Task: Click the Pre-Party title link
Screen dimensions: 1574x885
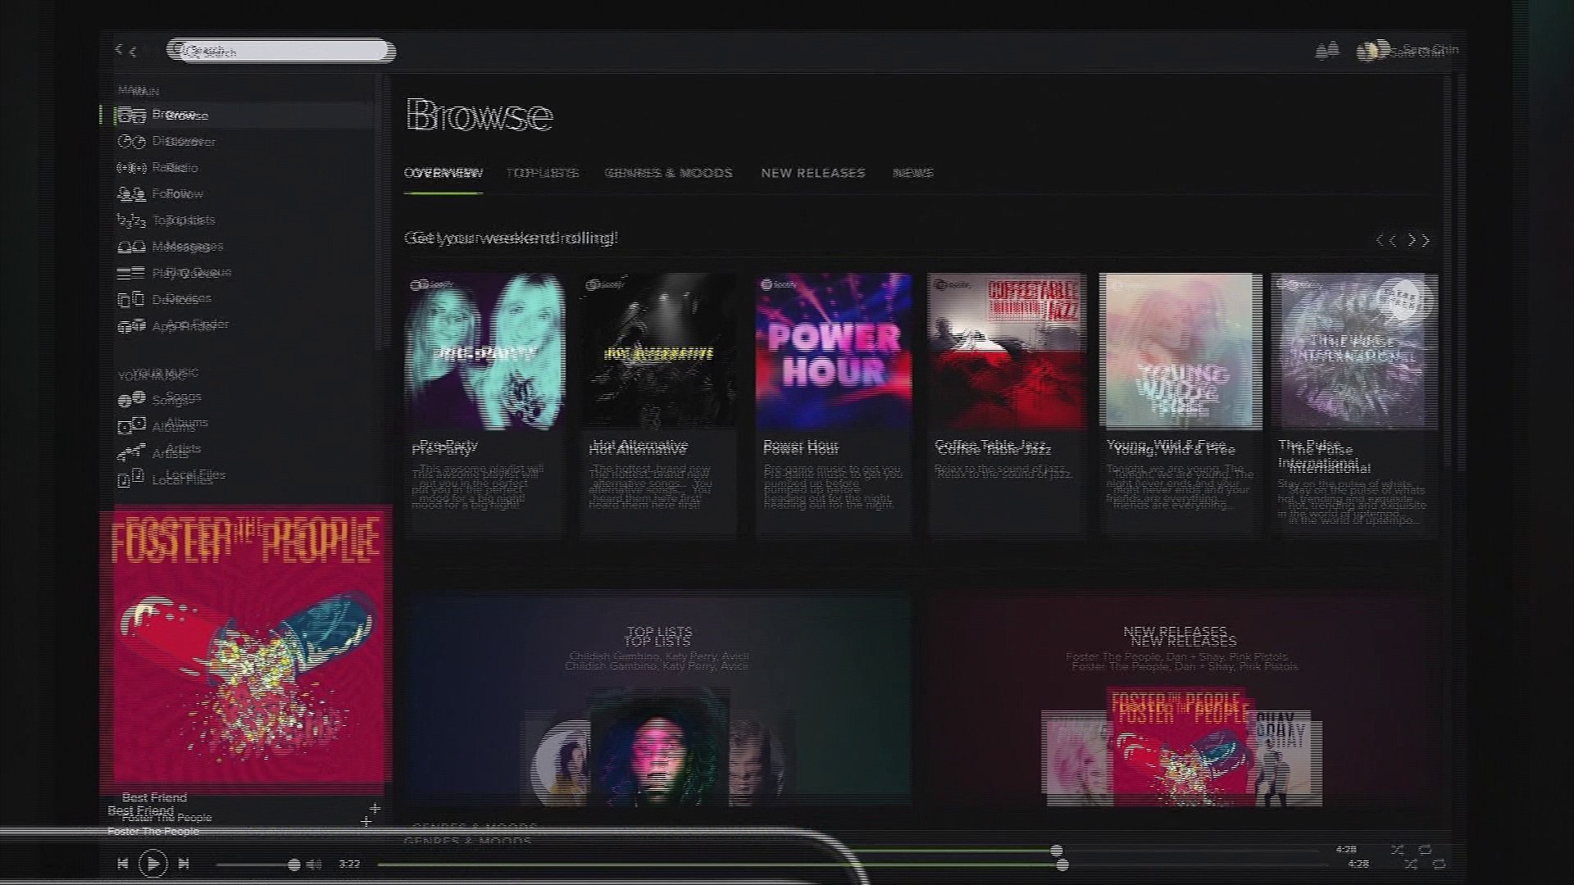Action: [444, 447]
